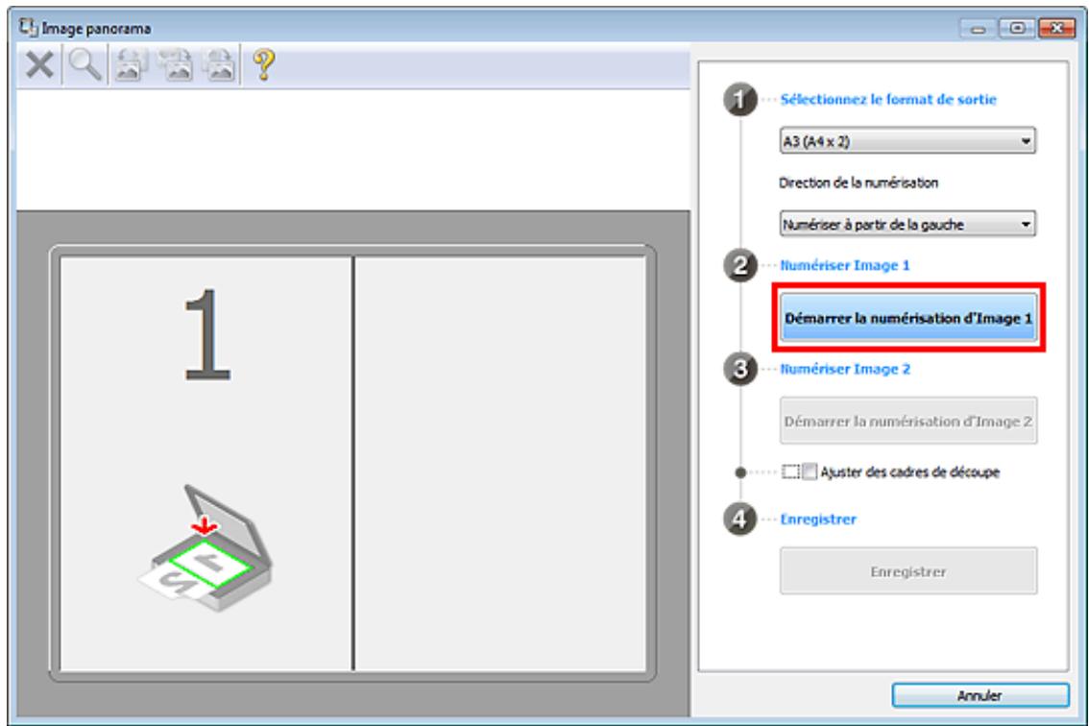Click the Enregistrer button
The height and width of the screenshot is (726, 1089).
point(908,571)
